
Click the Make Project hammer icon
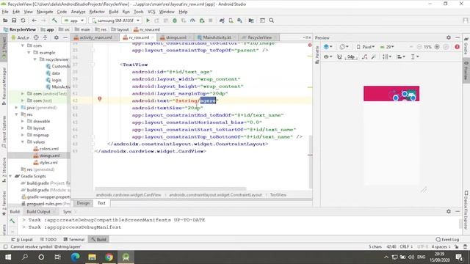coord(54,21)
